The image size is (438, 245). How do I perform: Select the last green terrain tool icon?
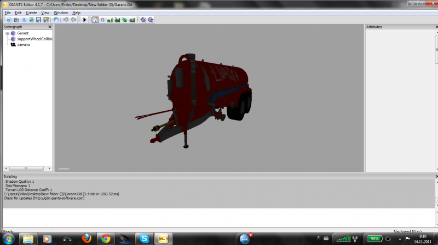point(132,20)
